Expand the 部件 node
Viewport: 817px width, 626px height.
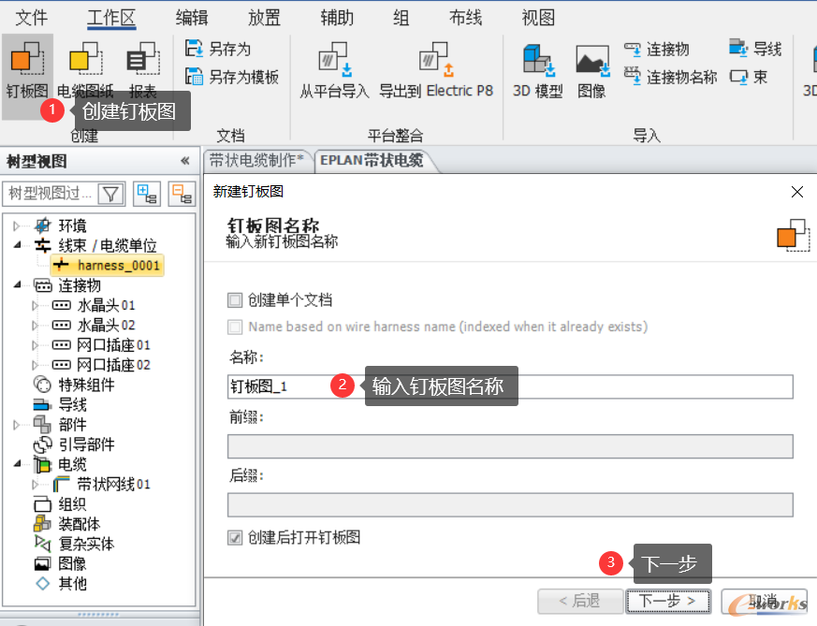(17, 425)
